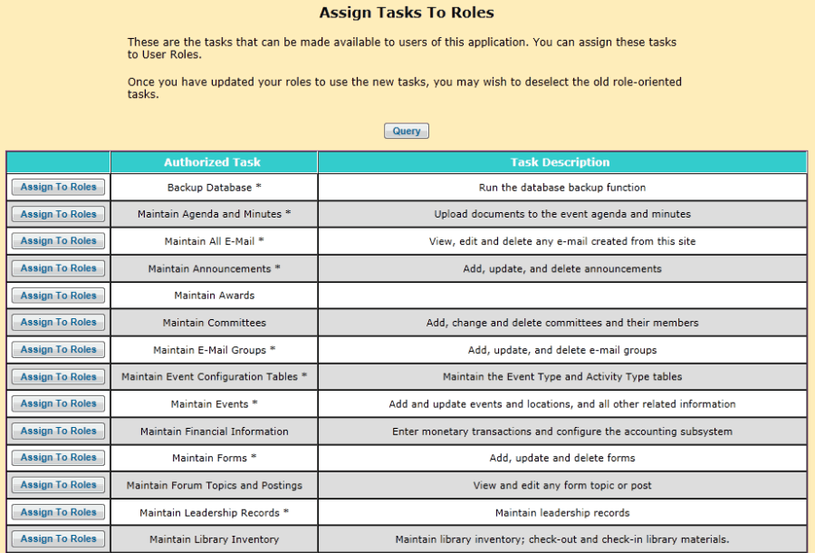The height and width of the screenshot is (553, 815).
Task: Select the Authorized Task column header
Action: click(x=214, y=162)
